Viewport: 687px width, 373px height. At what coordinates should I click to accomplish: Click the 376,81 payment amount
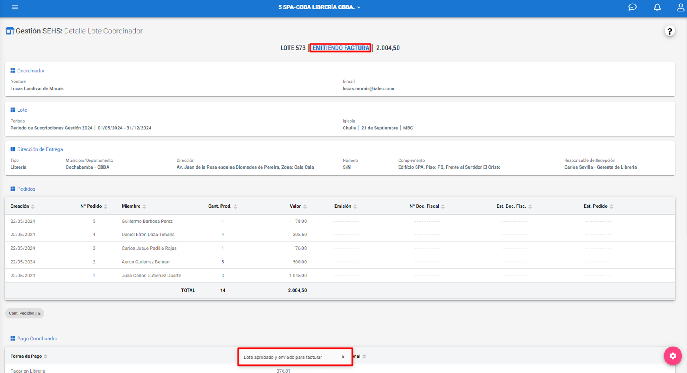(x=283, y=371)
